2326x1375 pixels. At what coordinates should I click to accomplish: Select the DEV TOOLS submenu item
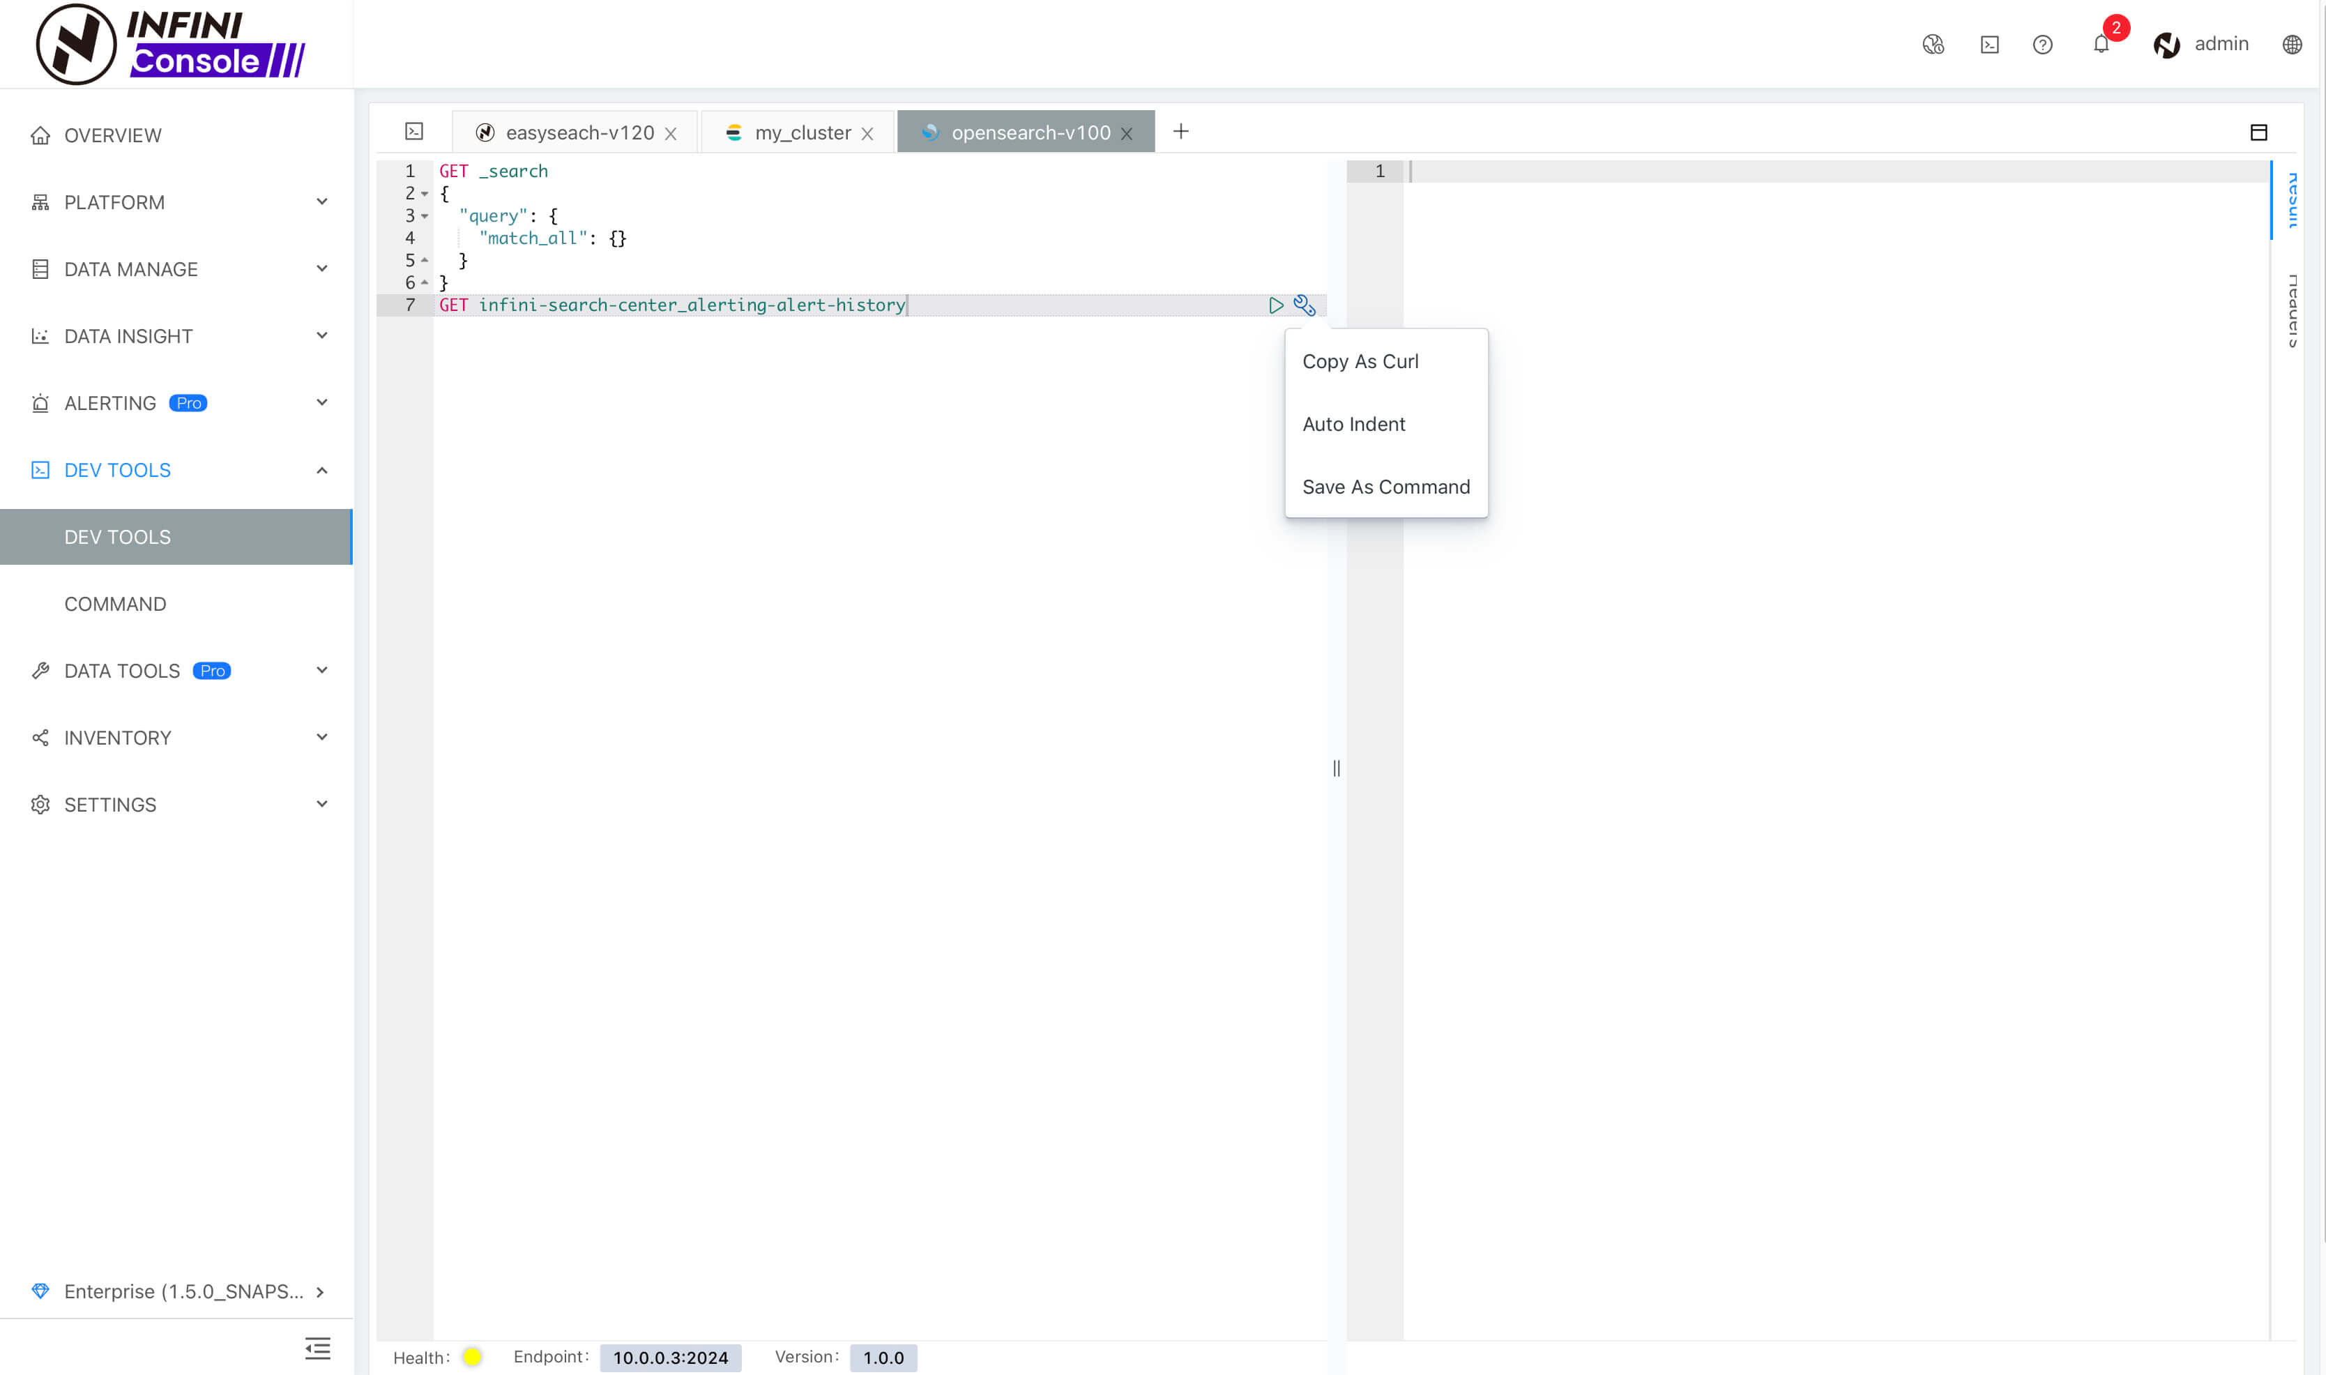click(x=176, y=536)
